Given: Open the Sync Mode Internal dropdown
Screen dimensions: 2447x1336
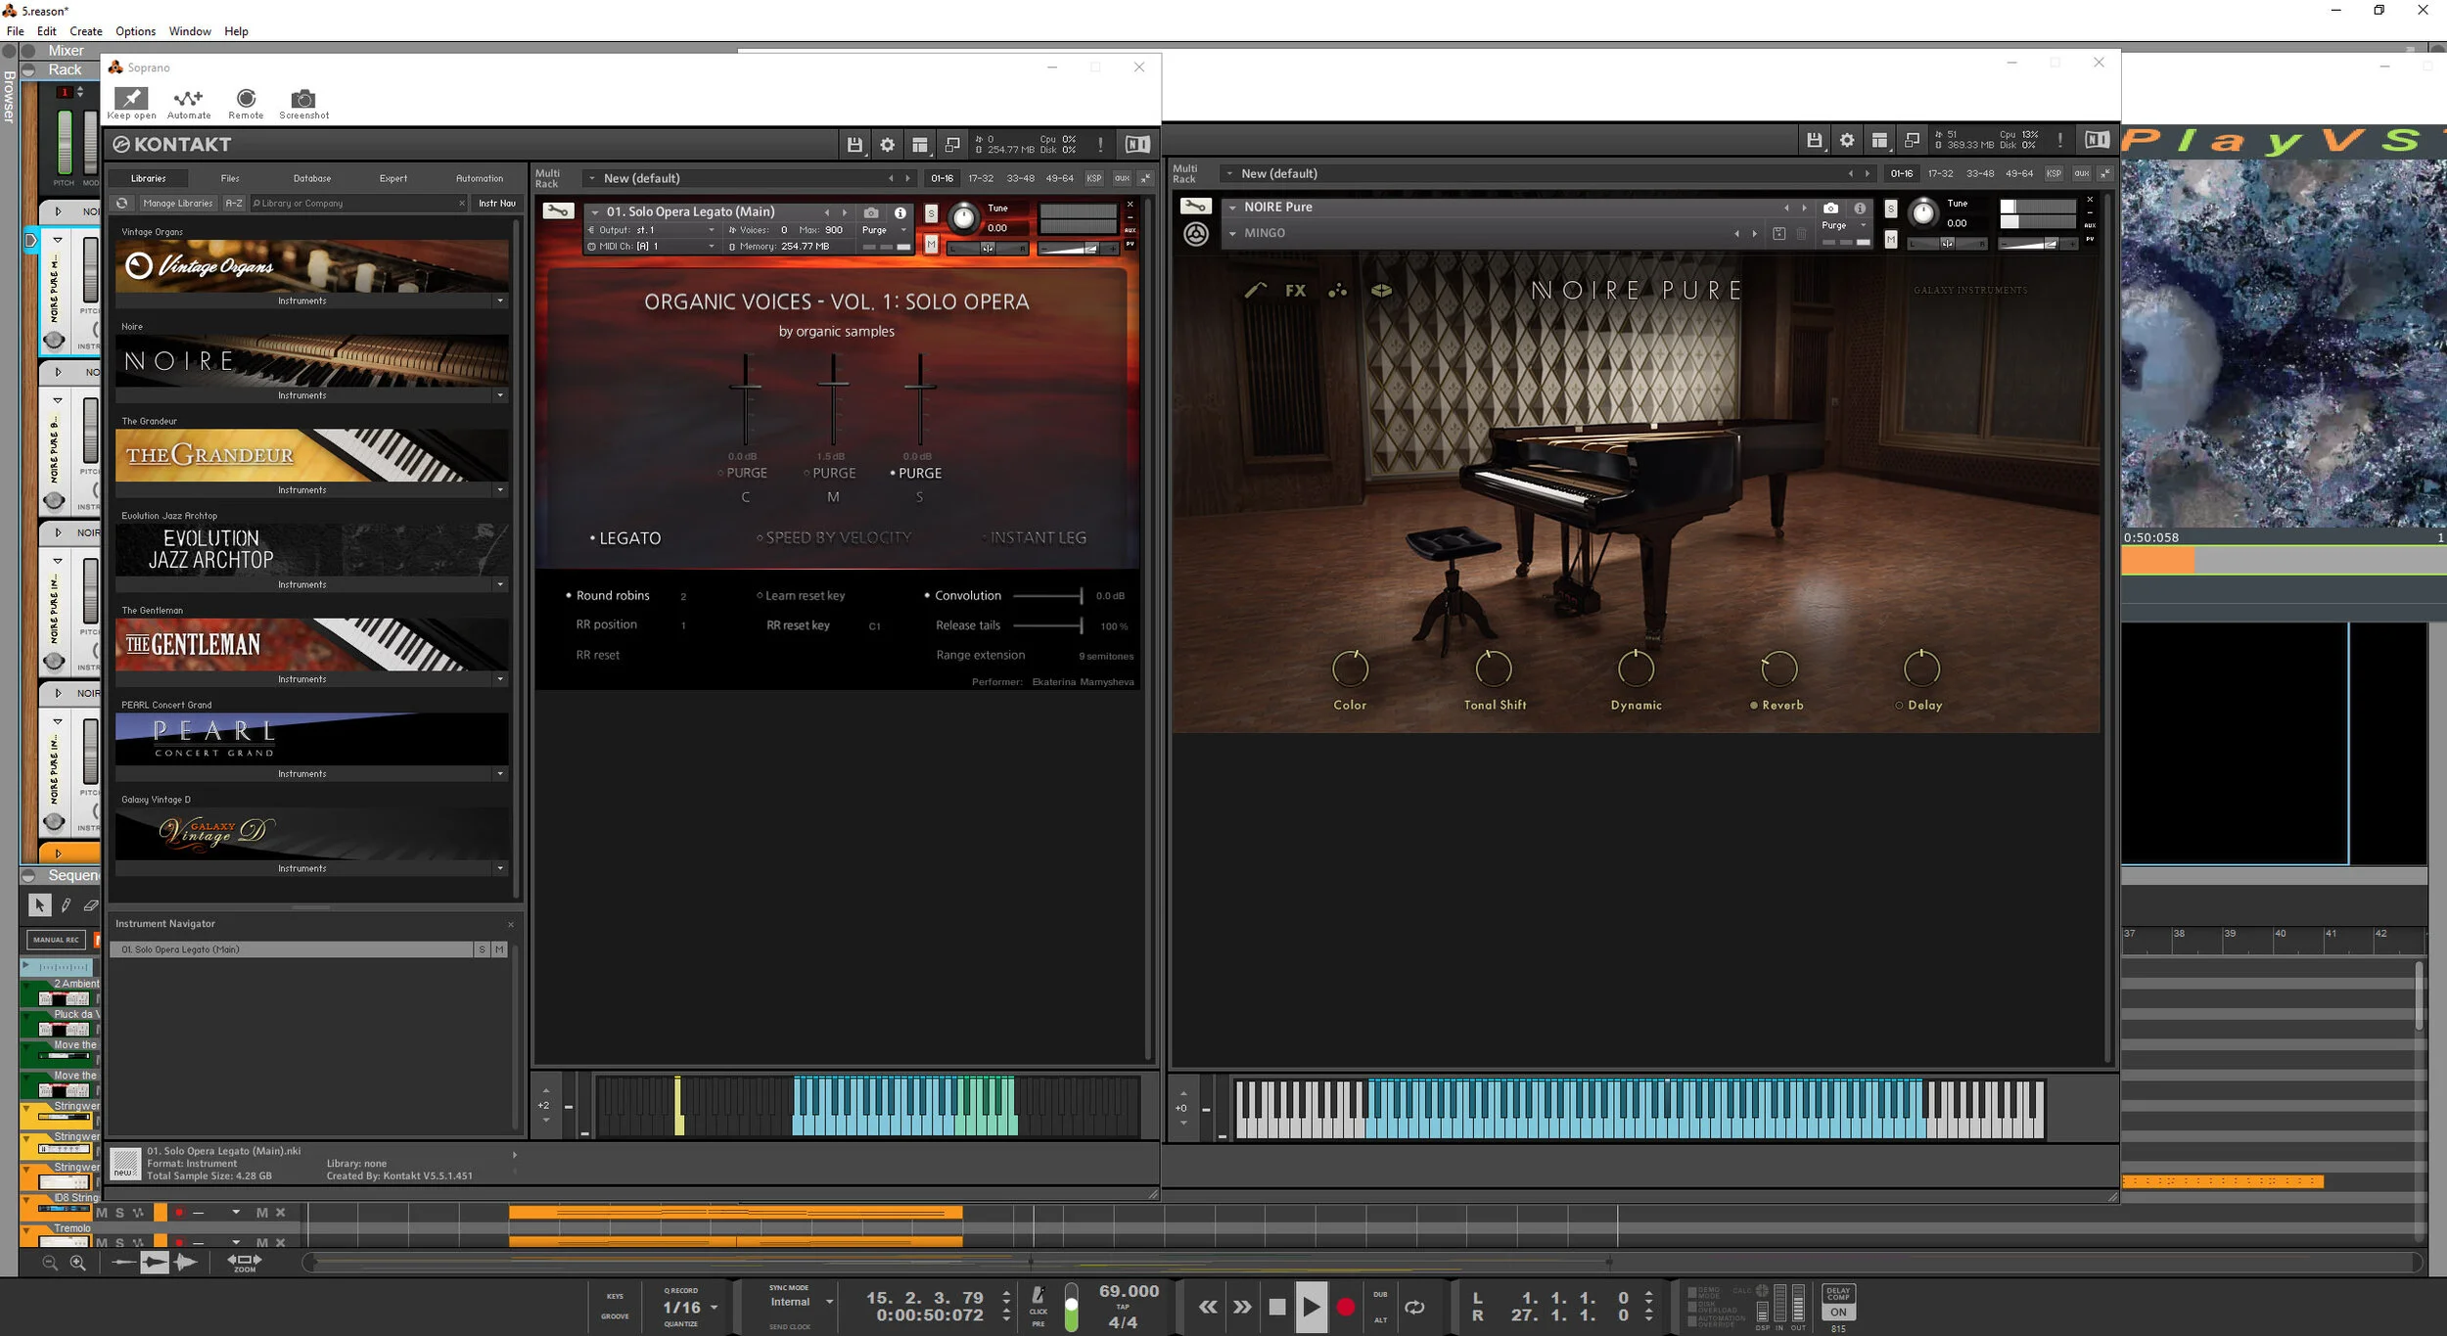Looking at the screenshot, I should point(829,1302).
